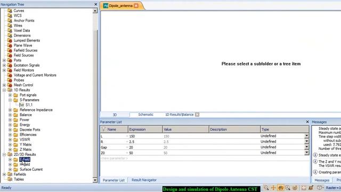The width and height of the screenshot is (341, 192).
Task: Click the S1,1 result curve icon
Action: (21, 105)
